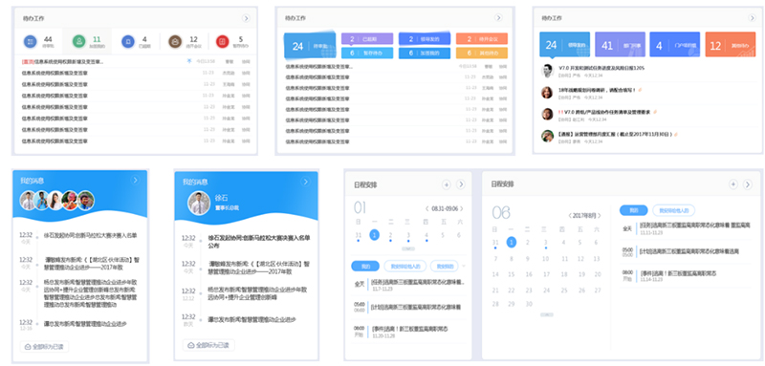Click the brown meeting icon showing 12
The height and width of the screenshot is (366, 765).
pos(175,41)
